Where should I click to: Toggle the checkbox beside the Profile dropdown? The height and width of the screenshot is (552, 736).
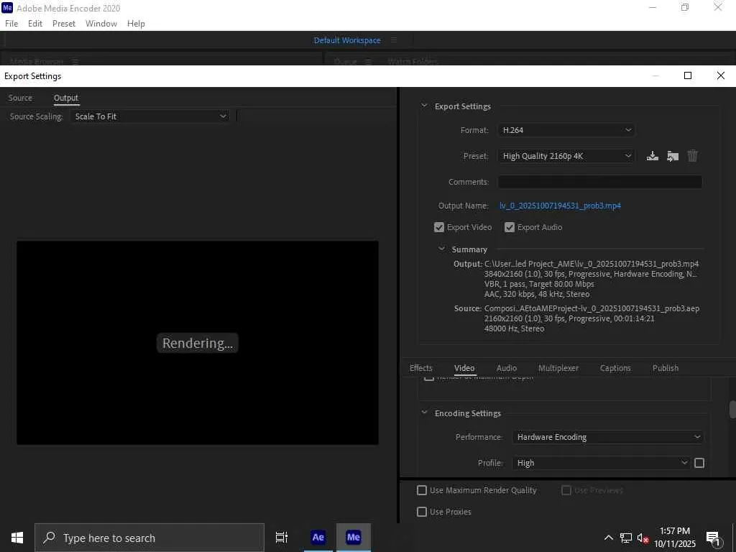[x=699, y=463]
